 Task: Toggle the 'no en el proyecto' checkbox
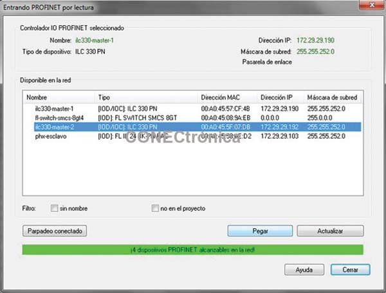pyautogui.click(x=154, y=208)
